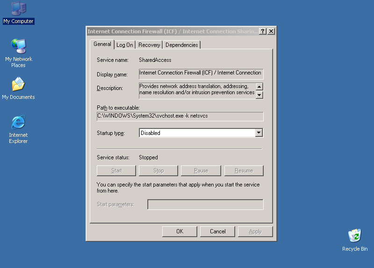Screen dimensions: 374x268
Task: Click the Start service button
Action: tap(116, 171)
